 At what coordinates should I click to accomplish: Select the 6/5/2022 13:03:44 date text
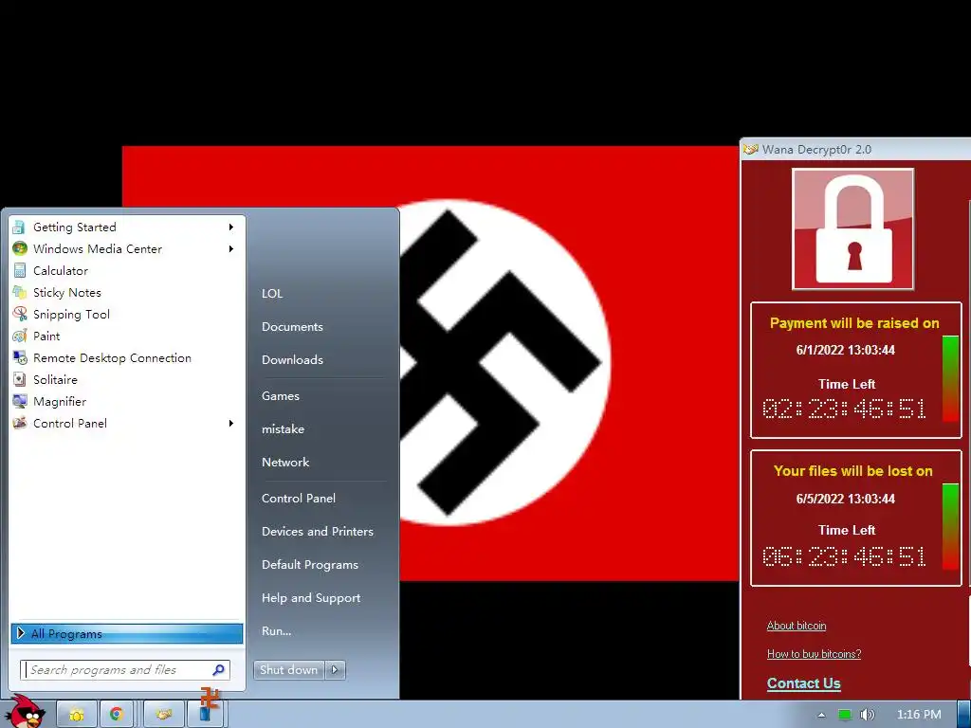[845, 499]
